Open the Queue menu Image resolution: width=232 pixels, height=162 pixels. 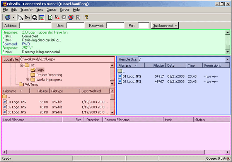[51, 10]
